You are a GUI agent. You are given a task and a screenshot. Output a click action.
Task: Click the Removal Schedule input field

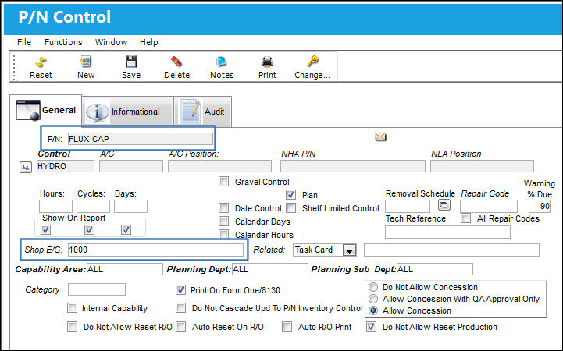pos(408,207)
